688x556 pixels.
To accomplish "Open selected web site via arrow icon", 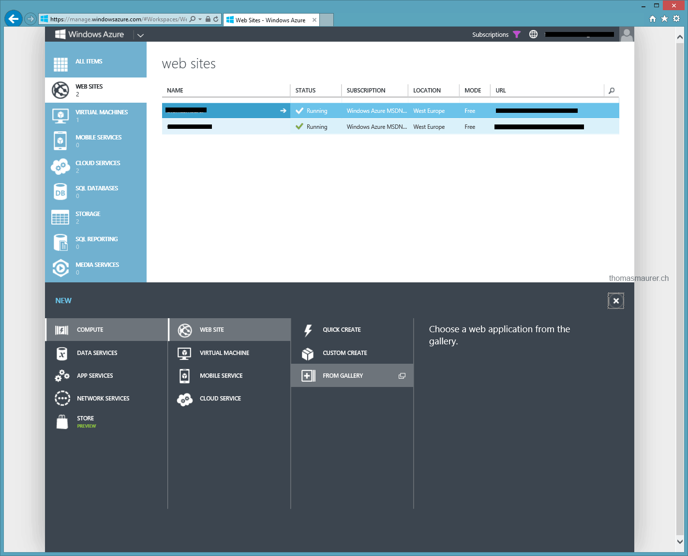I will coord(283,111).
